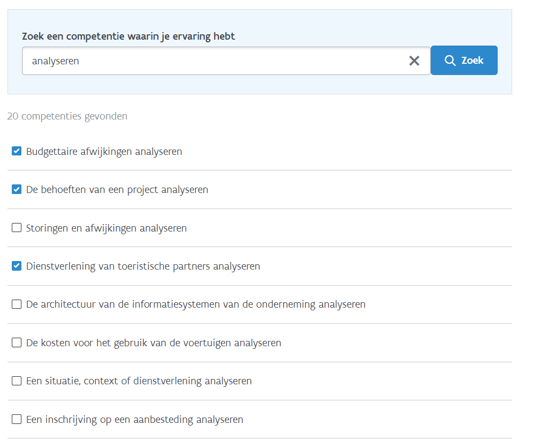Image resolution: width=533 pixels, height=447 pixels.
Task: Click the blue Zoek search button
Action: [x=464, y=60]
